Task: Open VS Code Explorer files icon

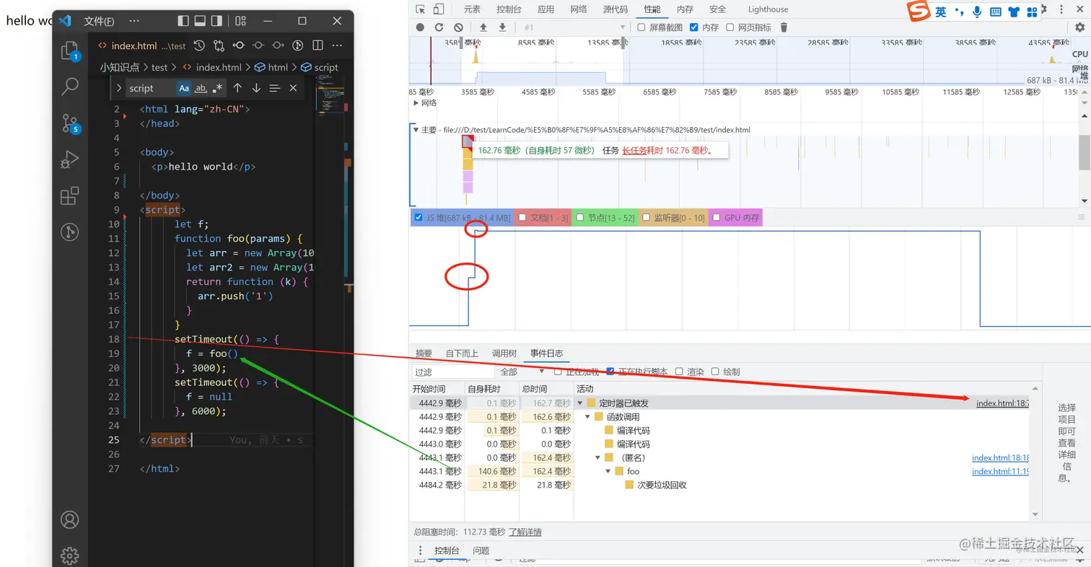Action: point(70,50)
